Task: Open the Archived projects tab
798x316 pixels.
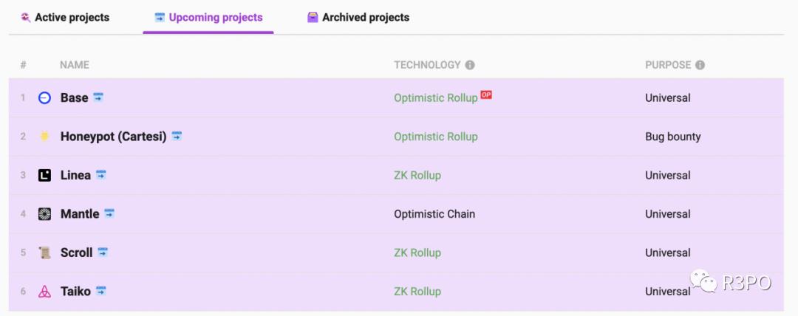Action: tap(358, 17)
